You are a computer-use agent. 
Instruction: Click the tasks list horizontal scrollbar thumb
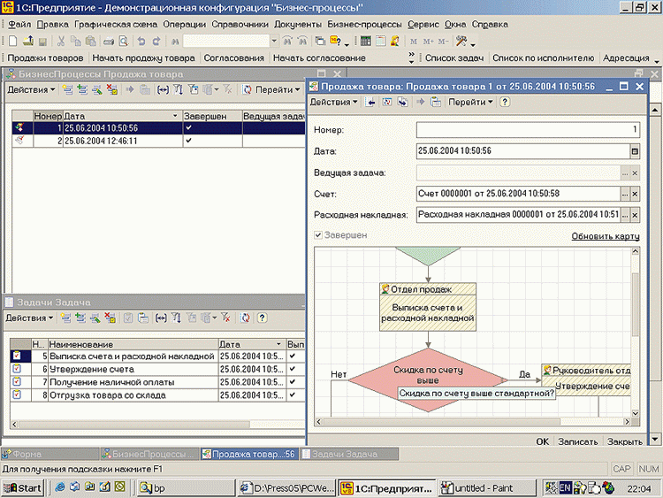[134, 424]
